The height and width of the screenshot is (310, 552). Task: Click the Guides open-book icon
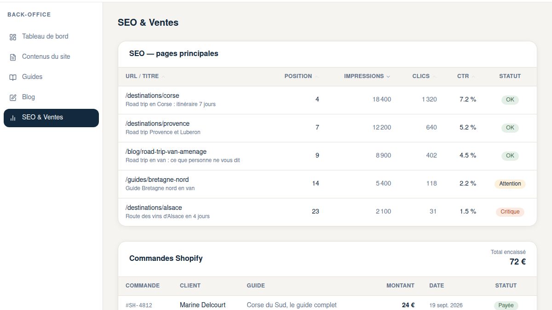point(13,77)
